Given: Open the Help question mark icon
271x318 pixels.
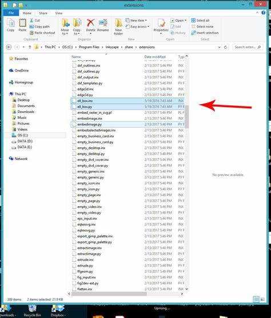Looking at the screenshot, I should pos(263,13).
